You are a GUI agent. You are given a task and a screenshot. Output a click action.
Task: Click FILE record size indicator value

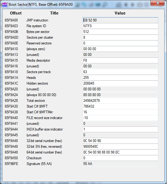[120, 118]
